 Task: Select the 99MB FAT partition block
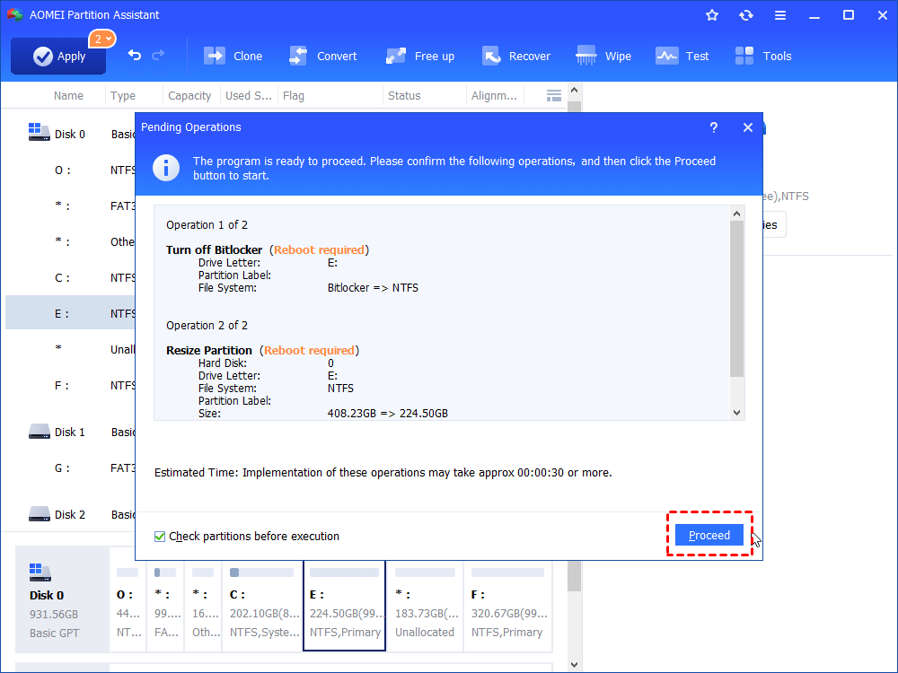pyautogui.click(x=165, y=606)
